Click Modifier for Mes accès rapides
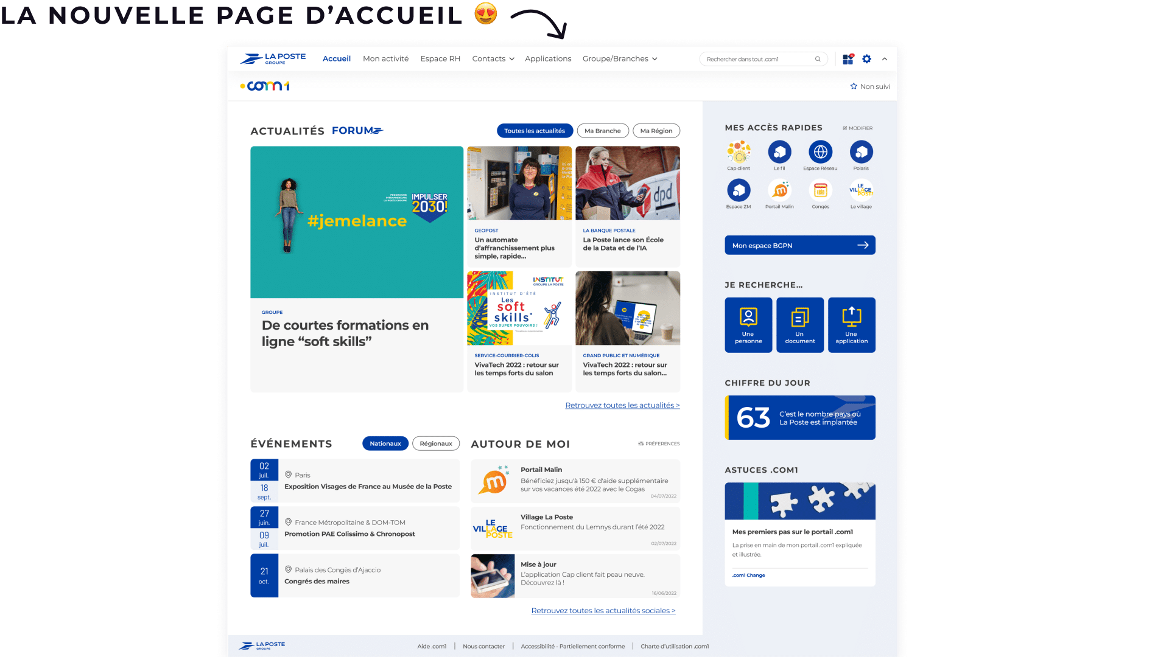Image resolution: width=1169 pixels, height=657 pixels. (x=857, y=128)
